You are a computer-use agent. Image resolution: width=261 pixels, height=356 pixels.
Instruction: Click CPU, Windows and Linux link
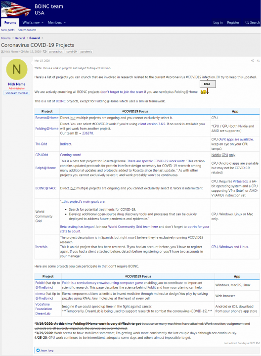pyautogui.click(x=230, y=247)
